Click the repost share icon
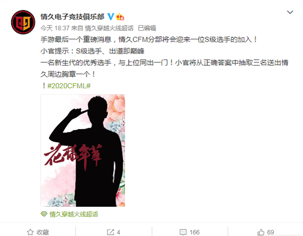The height and width of the screenshot is (236, 303). (x=111, y=232)
